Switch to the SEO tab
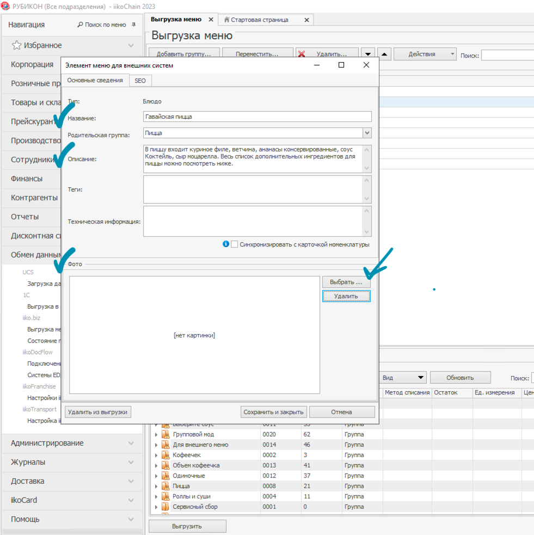534x535 pixels. [x=140, y=81]
